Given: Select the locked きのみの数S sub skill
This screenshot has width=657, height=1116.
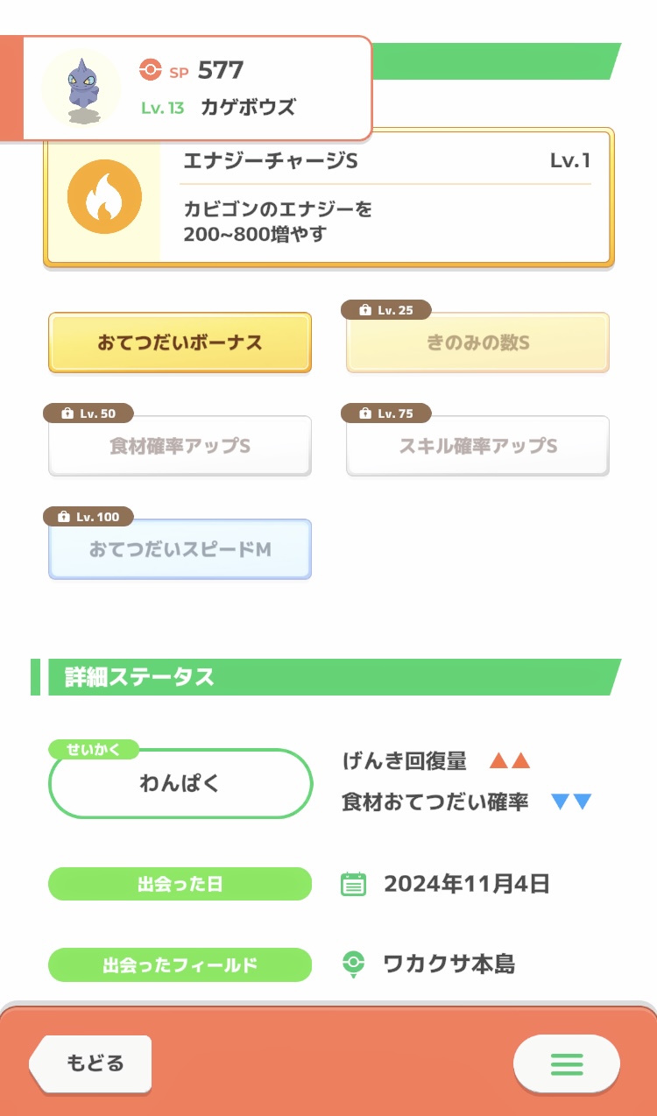Looking at the screenshot, I should pos(477,343).
